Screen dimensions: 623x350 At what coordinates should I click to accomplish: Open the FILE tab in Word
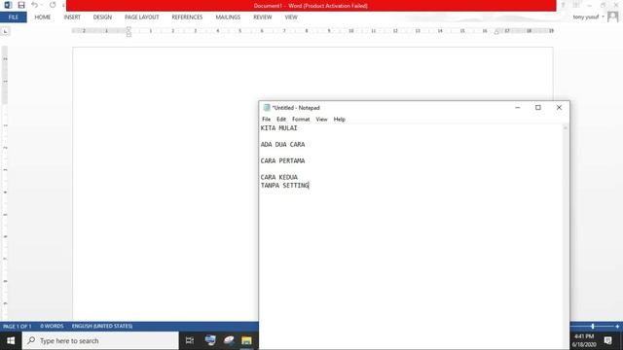click(13, 17)
